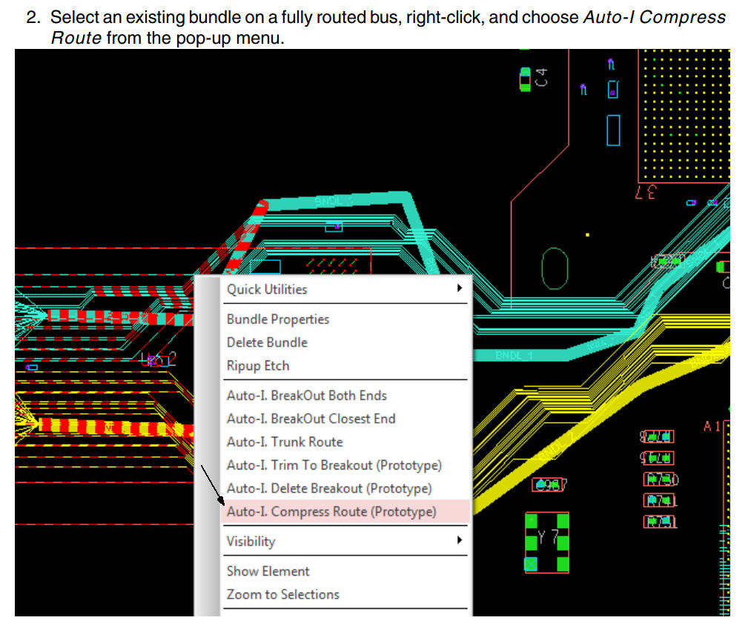Click Ripup Etch in the menu
The width and height of the screenshot is (751, 626).
point(345,366)
